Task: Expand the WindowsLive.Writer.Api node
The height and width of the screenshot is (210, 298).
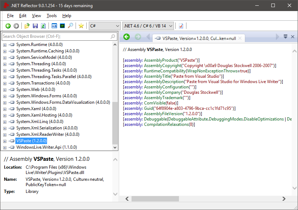Action: (5, 148)
